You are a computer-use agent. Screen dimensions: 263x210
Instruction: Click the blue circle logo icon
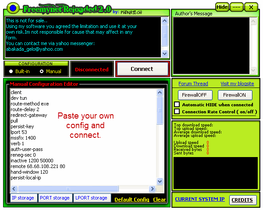pos(13,8)
